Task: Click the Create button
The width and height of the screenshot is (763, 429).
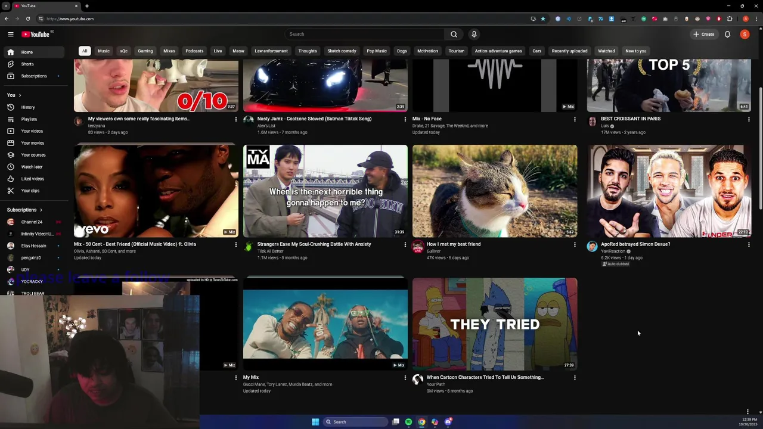Action: [x=704, y=34]
